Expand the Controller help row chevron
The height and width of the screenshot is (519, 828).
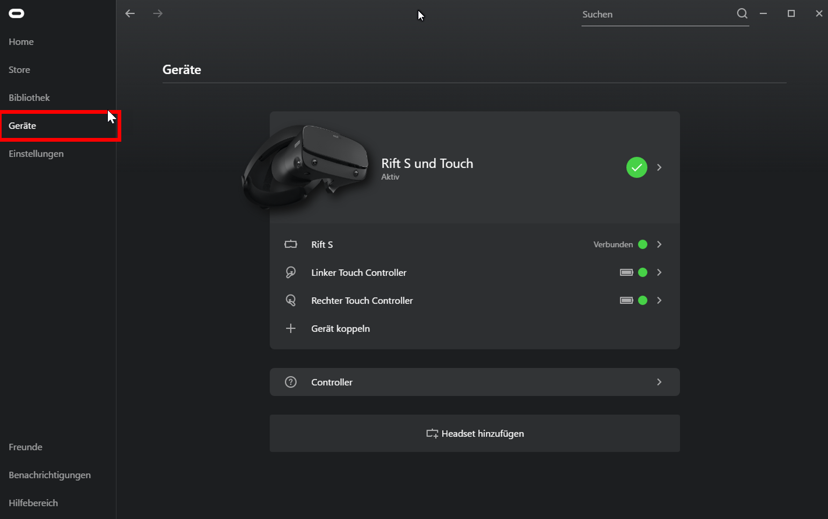(659, 382)
